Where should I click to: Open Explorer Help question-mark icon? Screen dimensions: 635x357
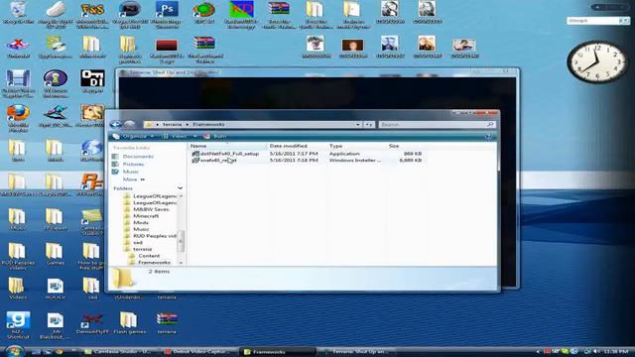488,137
